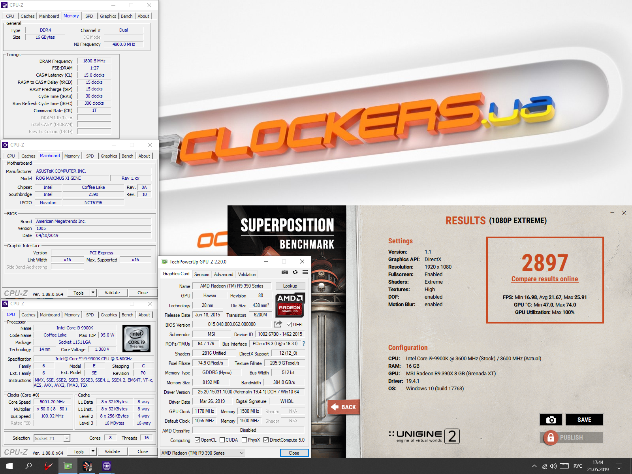Click the touch keyboard tray icon
This screenshot has width=632, height=474.
[x=564, y=466]
